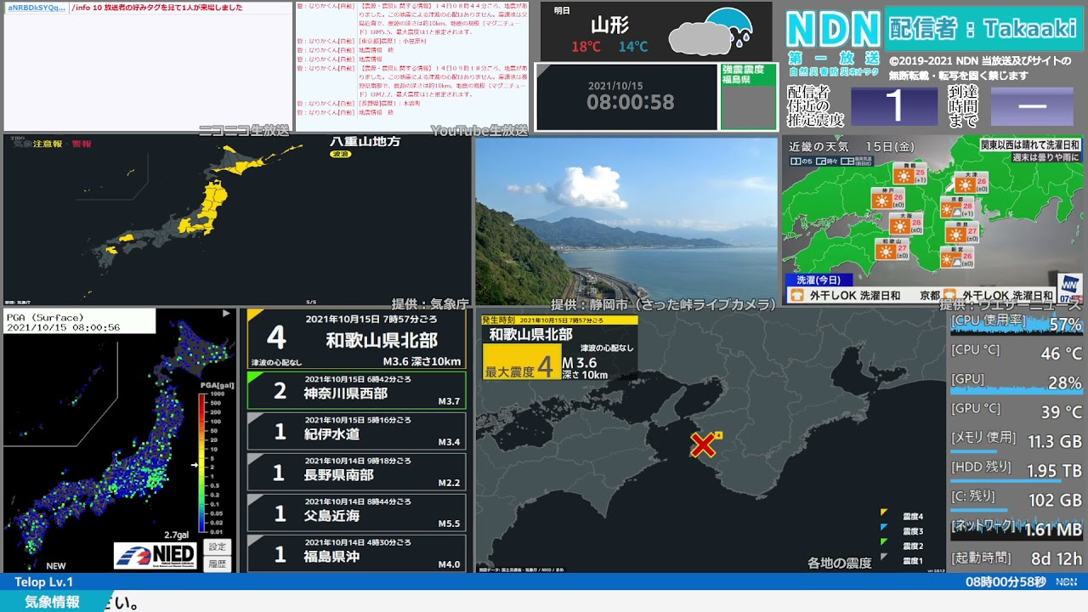Click the sunny weather icon for 神戸

coord(880,201)
